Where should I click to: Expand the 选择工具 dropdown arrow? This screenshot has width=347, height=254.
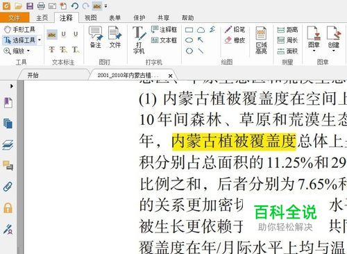[40, 40]
